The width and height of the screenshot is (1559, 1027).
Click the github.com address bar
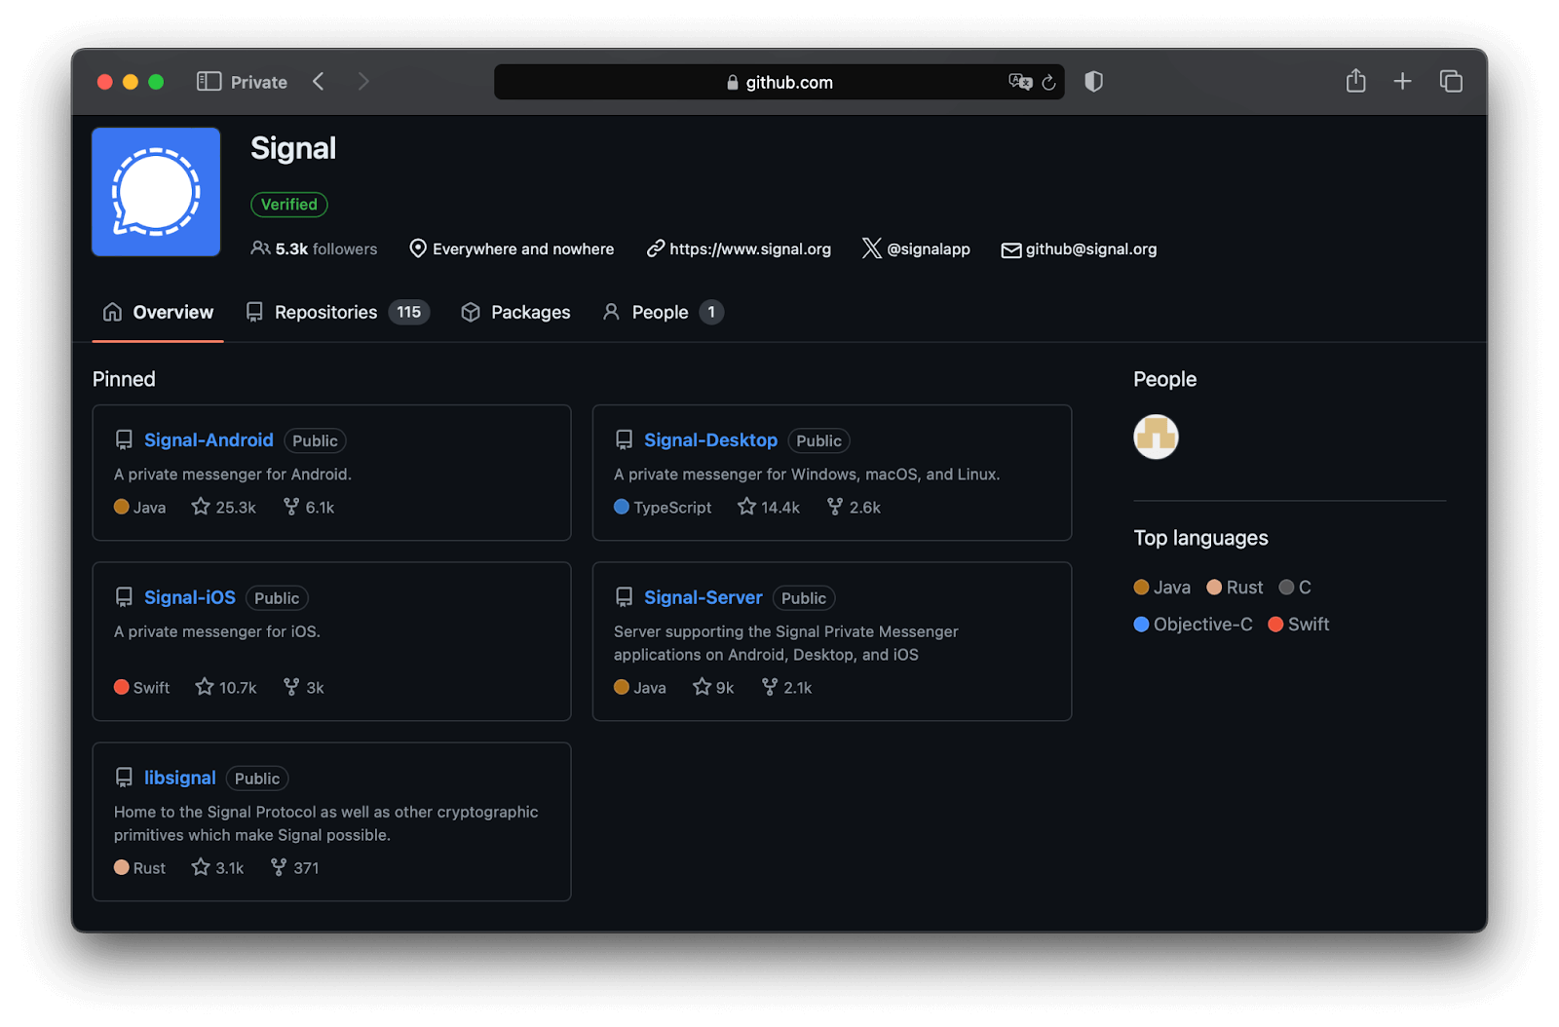[779, 82]
